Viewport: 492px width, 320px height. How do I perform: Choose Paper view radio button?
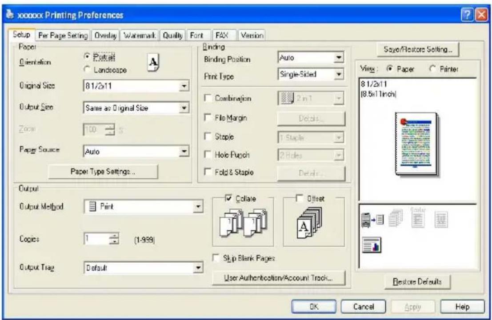click(389, 69)
